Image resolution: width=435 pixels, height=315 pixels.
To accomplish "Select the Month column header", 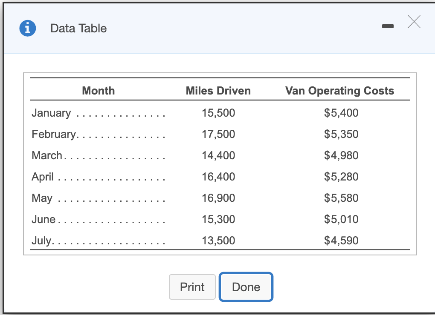I will coord(98,91).
